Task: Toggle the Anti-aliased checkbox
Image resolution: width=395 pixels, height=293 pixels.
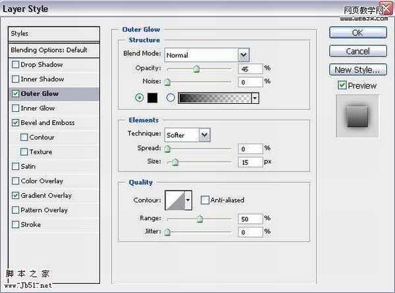Action: point(205,200)
